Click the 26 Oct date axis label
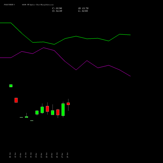Image resolution: width=163 pixels, height=163 pixels. 57,155
